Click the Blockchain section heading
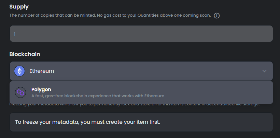The height and width of the screenshot is (138, 280). tap(25, 54)
